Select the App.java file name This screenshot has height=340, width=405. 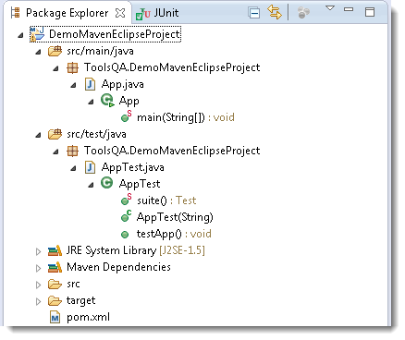click(x=123, y=84)
